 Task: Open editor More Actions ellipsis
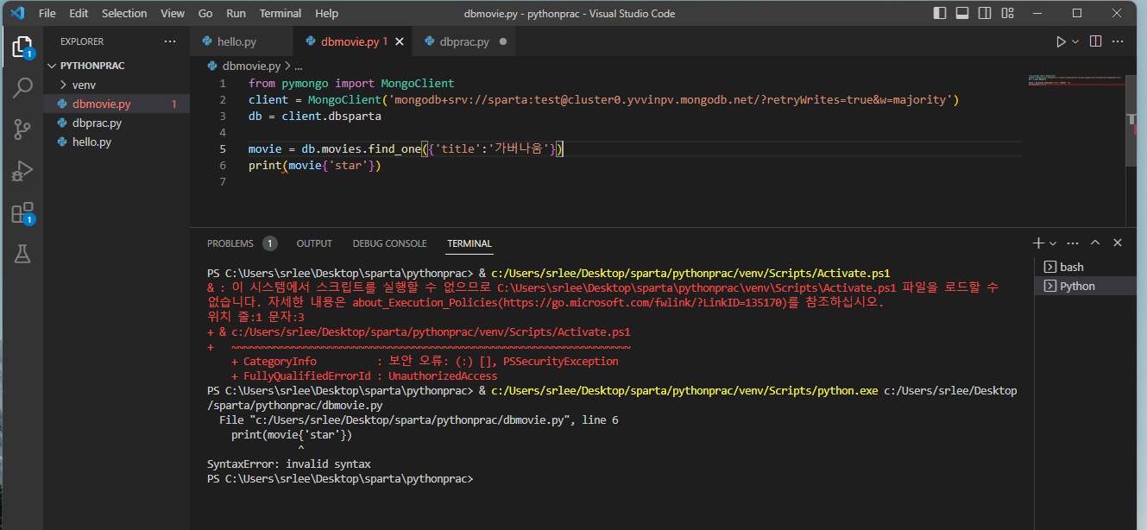[x=1119, y=41]
